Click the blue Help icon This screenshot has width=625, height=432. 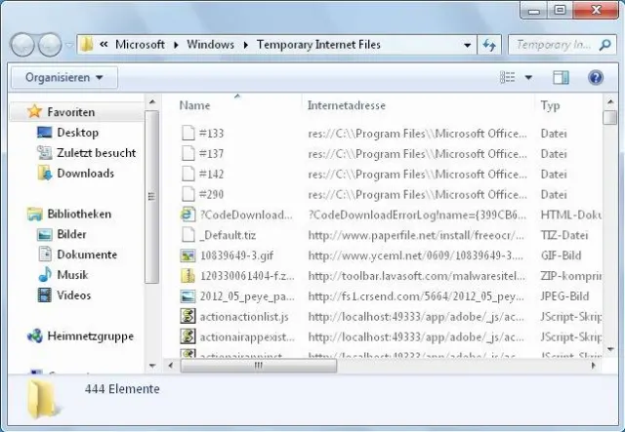[x=596, y=77]
